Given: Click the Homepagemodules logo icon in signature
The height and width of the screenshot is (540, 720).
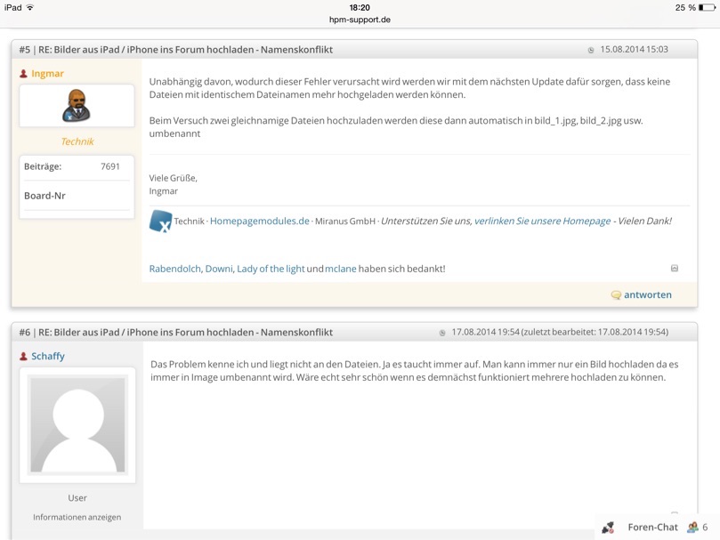Looking at the screenshot, I should [x=160, y=221].
